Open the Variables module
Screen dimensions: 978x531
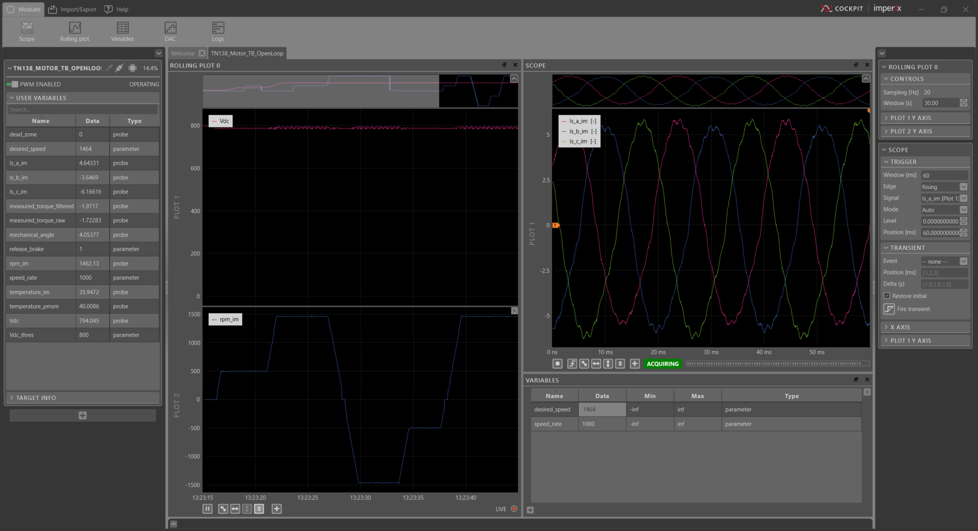(x=122, y=32)
